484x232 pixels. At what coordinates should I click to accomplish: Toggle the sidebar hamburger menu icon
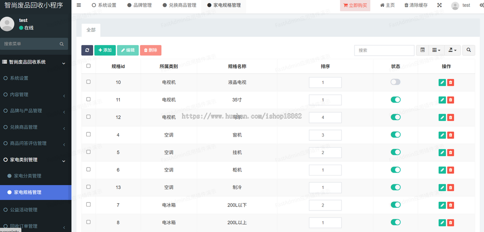(79, 5)
